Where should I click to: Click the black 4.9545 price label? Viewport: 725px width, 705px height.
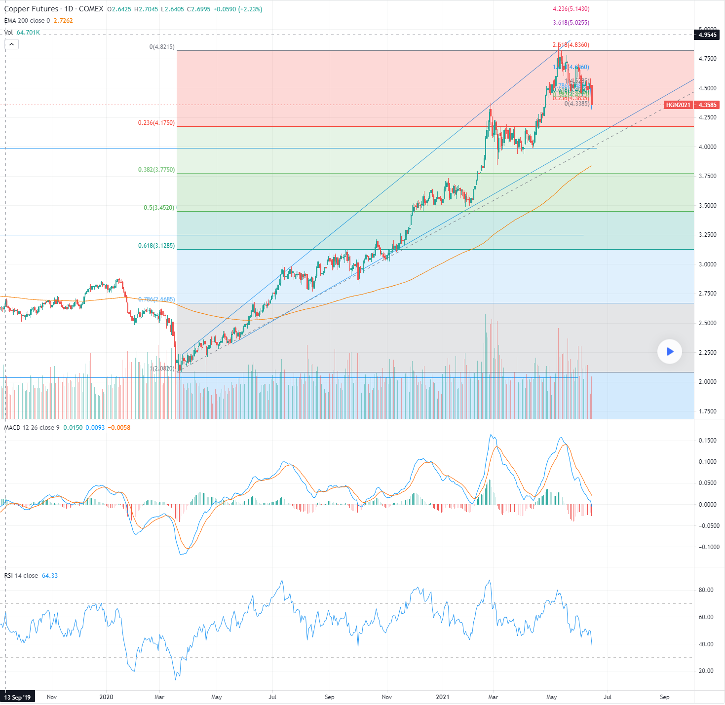[x=708, y=35]
